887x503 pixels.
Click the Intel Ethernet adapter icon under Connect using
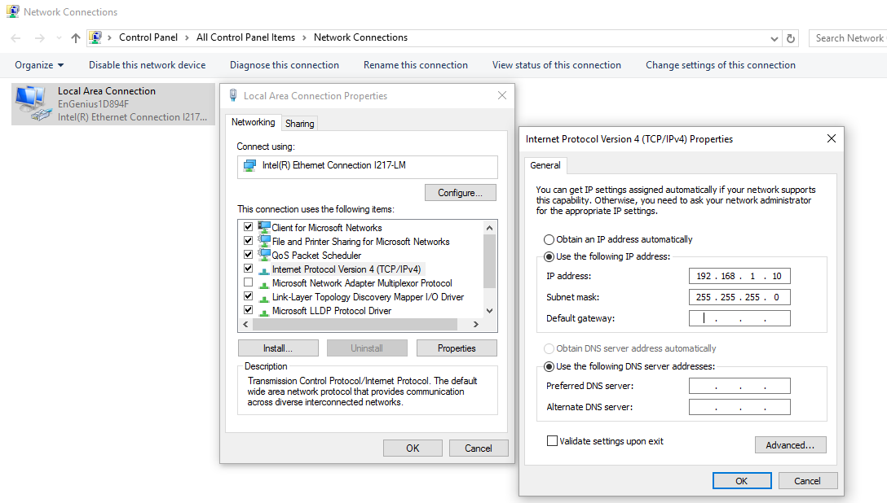249,165
